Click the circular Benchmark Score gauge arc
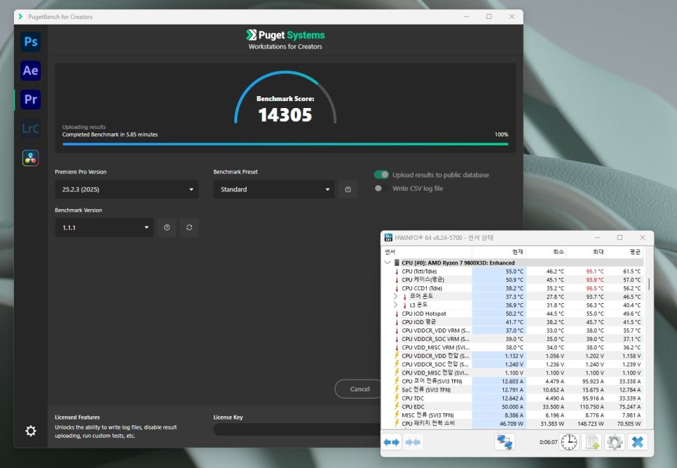The image size is (677, 468). point(285,97)
